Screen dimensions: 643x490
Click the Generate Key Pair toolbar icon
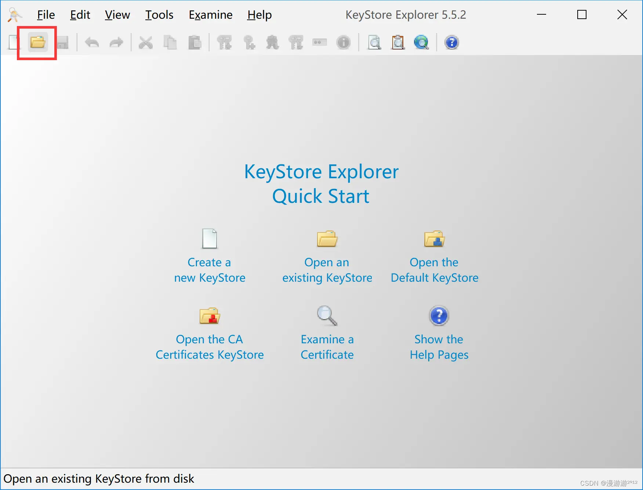pyautogui.click(x=224, y=43)
